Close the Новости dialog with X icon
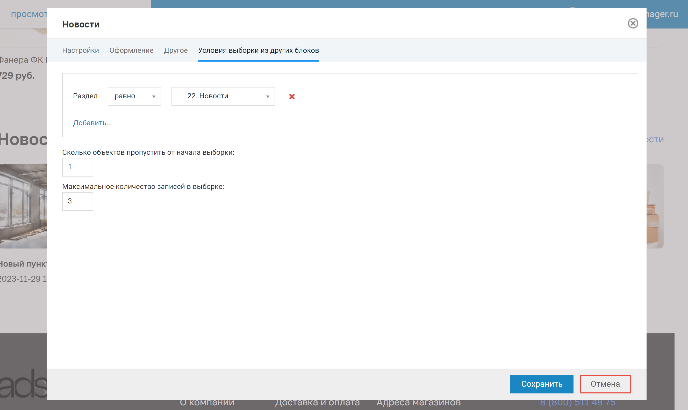 [633, 24]
